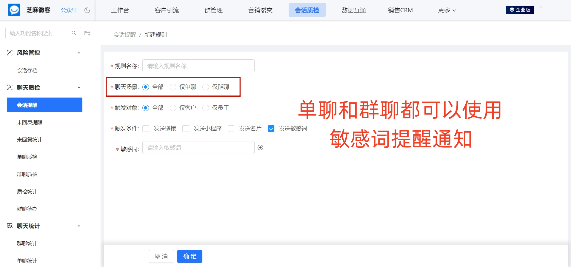Image resolution: width=571 pixels, height=267 pixels.
Task: Open the 数据互通 tab
Action: coord(354,10)
